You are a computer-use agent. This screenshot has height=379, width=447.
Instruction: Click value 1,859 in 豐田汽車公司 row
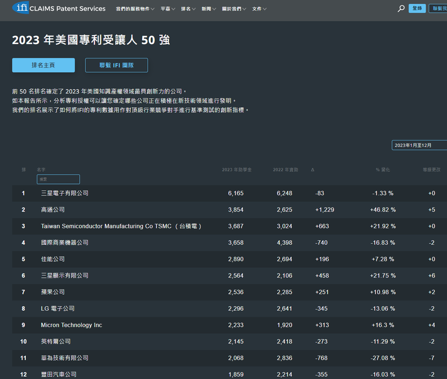pos(236,374)
